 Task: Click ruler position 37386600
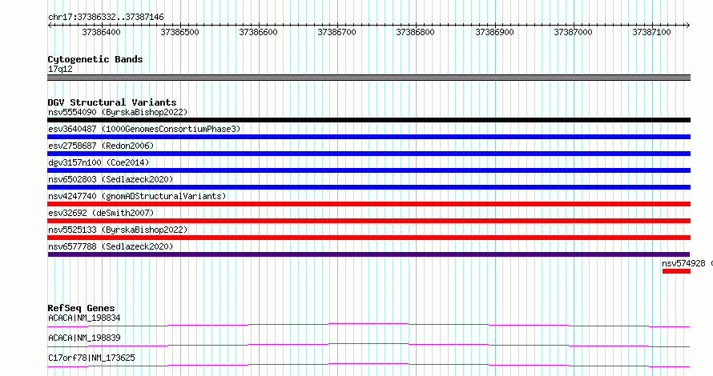(258, 32)
